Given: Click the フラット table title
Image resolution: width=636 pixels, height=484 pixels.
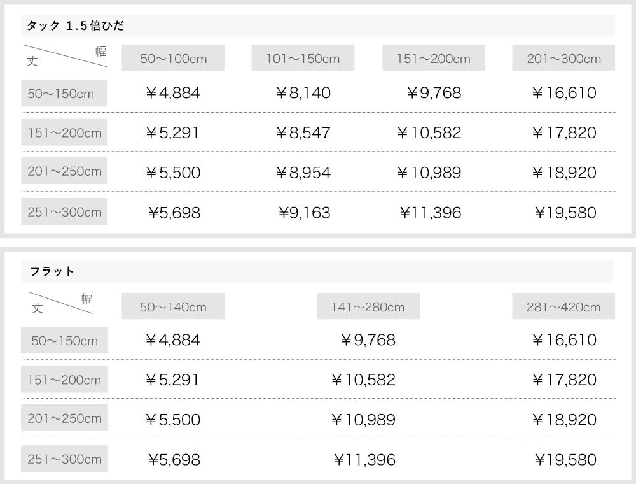Looking at the screenshot, I should [52, 272].
